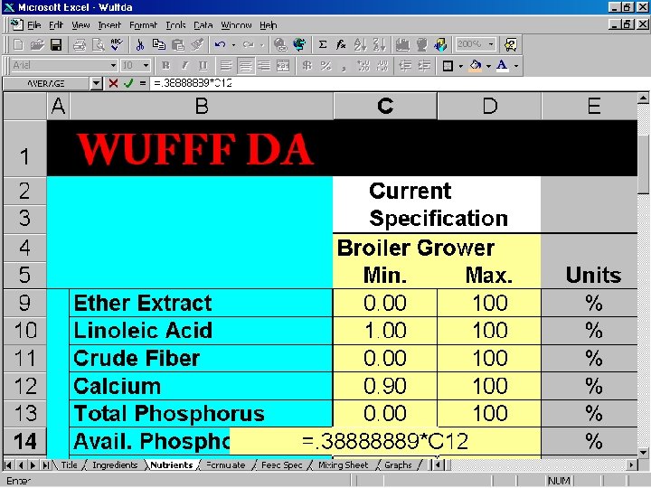Open the font size dropdown

[x=146, y=66]
